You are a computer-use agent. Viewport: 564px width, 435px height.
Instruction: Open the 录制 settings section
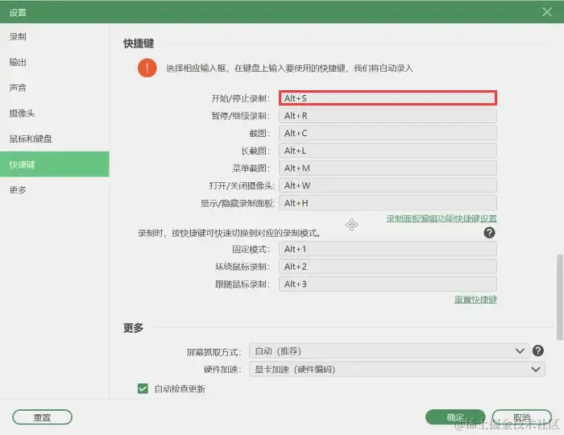pyautogui.click(x=54, y=37)
